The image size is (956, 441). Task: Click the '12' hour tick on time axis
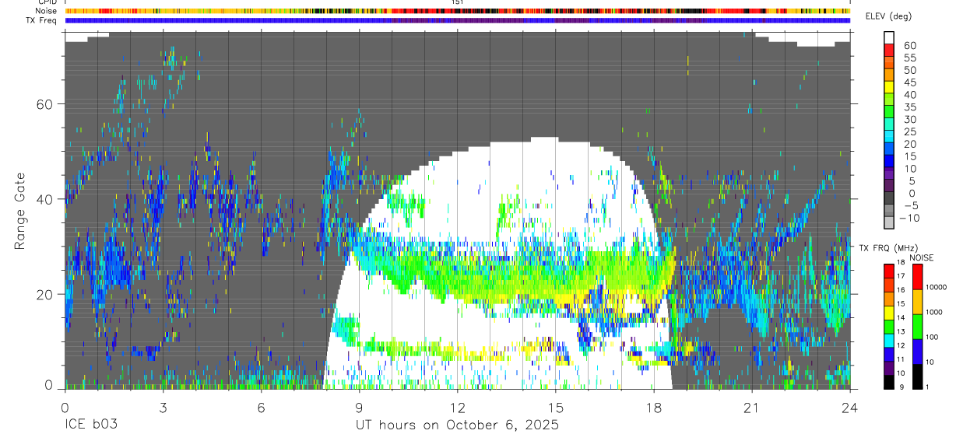click(458, 407)
